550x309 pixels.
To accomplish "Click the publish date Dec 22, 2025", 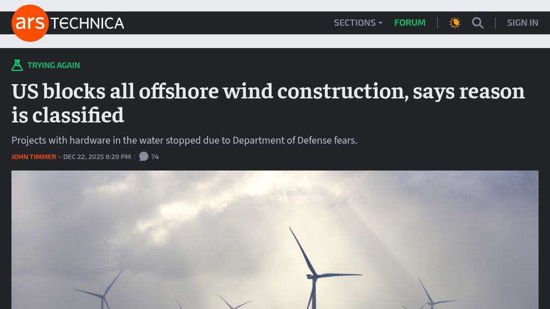I will coord(97,157).
